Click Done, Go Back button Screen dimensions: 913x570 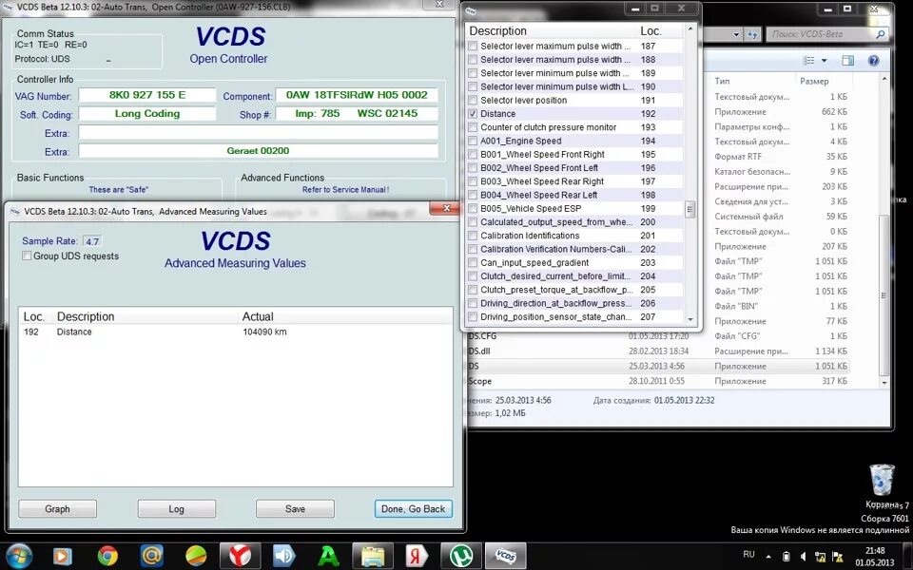pyautogui.click(x=414, y=509)
